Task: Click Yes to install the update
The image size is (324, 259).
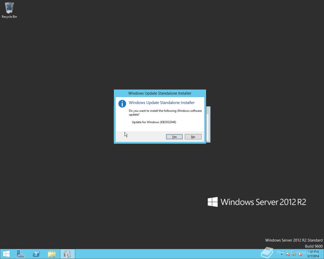Action: (174, 137)
